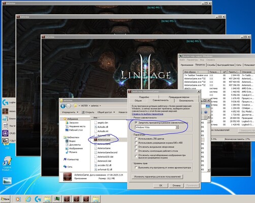Screen dimensions: 255x203
Task: Sort processes by Имя образа column
Action: (x=196, y=72)
